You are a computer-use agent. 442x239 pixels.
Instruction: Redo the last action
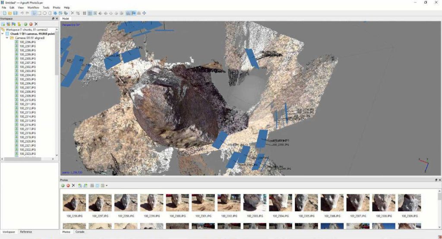tap(27, 13)
